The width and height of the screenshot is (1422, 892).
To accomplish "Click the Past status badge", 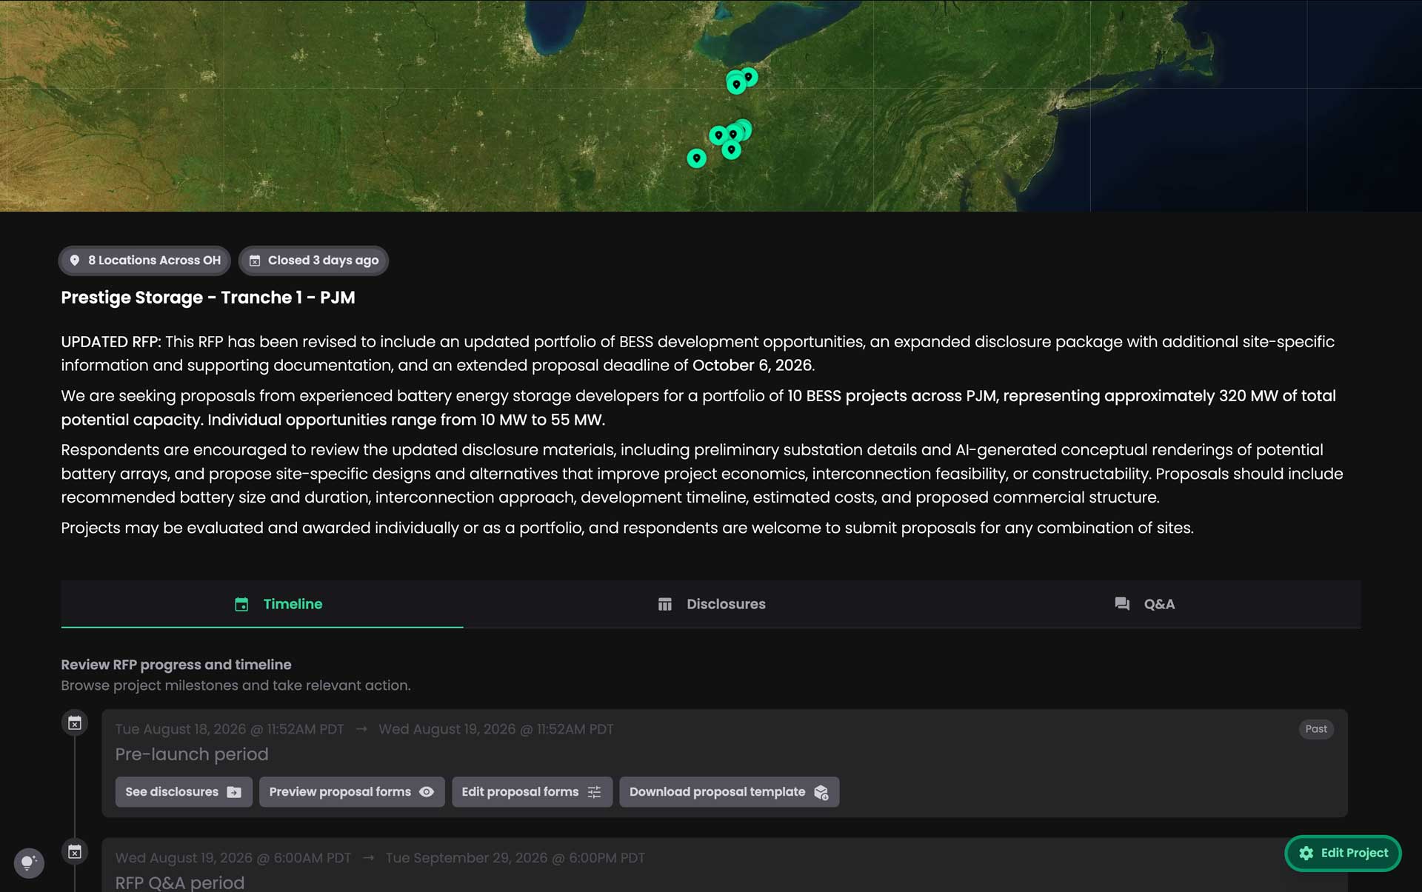I will click(1316, 729).
